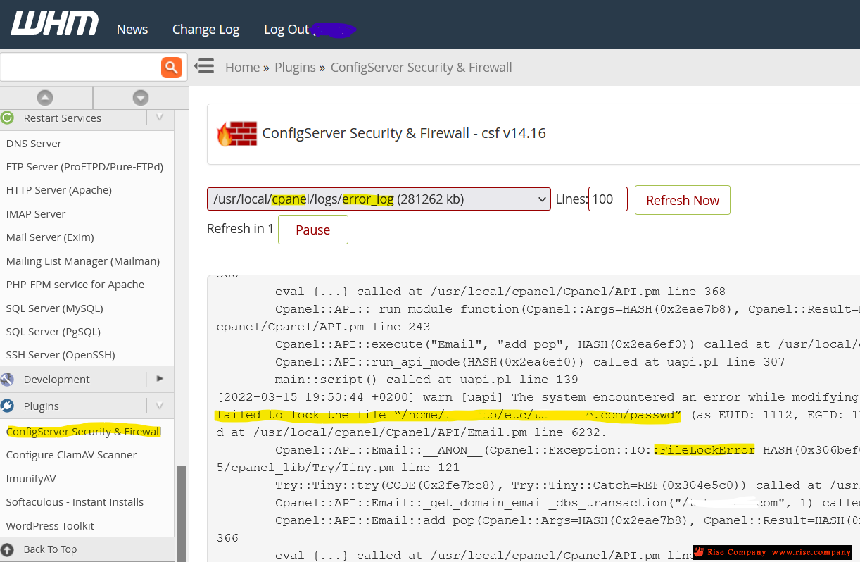Open FTP Server (ProFTPD/Pure-FTPd) restart option
The width and height of the screenshot is (860, 562).
click(84, 167)
